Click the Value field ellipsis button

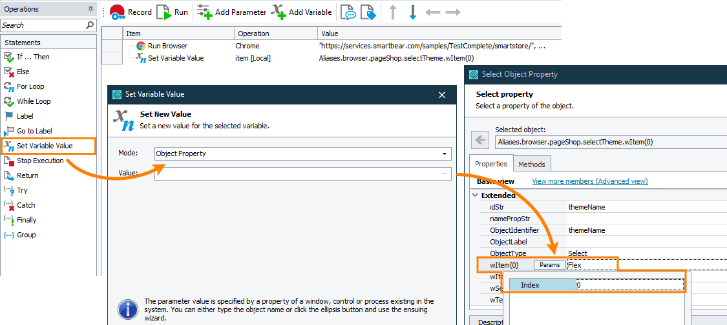tap(445, 173)
